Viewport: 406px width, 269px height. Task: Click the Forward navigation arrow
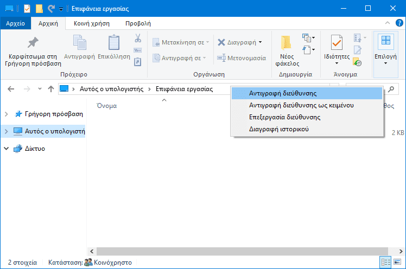[x=27, y=89]
